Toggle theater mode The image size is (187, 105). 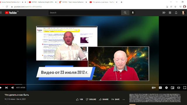click(x=179, y=87)
